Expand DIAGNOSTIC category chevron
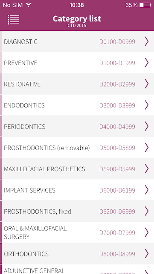154x274 pixels. [147, 42]
